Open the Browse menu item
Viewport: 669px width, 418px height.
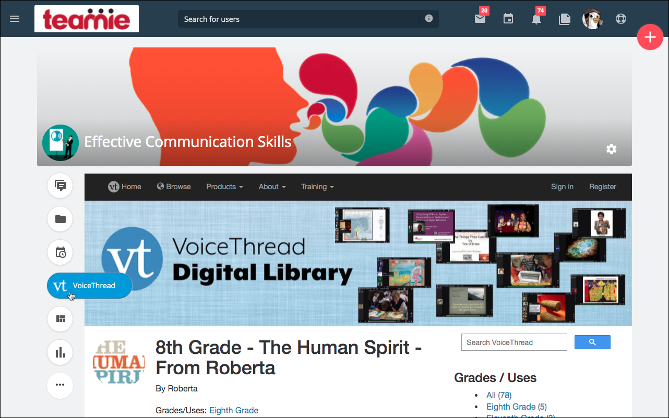(174, 187)
